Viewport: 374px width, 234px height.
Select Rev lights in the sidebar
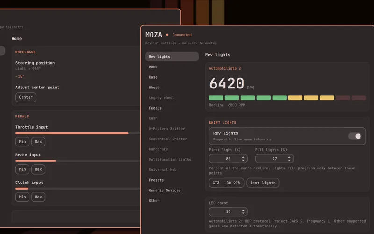click(172, 57)
